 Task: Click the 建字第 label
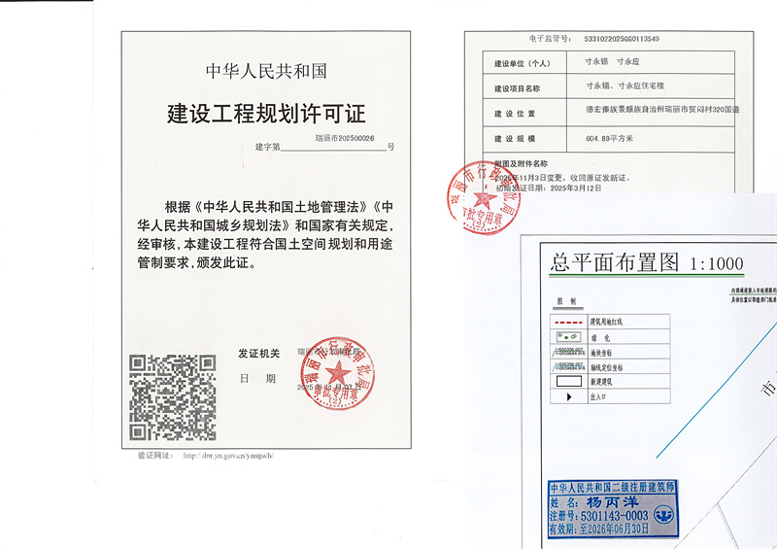click(268, 147)
